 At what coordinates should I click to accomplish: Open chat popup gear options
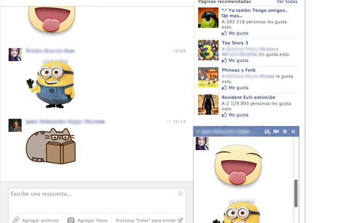pyautogui.click(x=285, y=132)
